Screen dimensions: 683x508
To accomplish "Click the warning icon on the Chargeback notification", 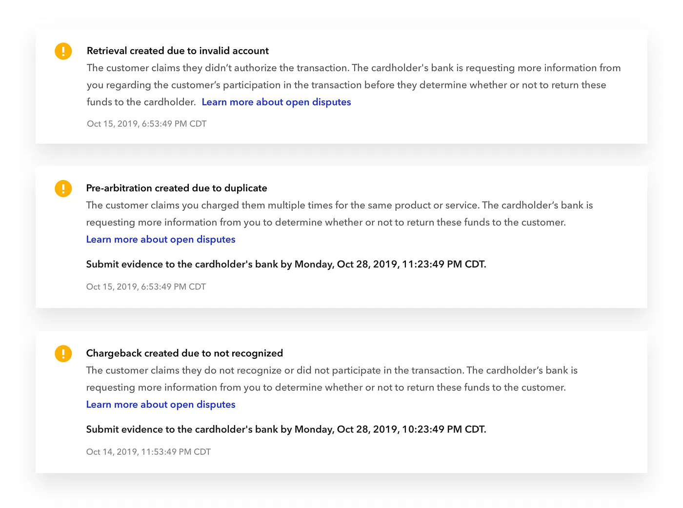I will click(63, 353).
